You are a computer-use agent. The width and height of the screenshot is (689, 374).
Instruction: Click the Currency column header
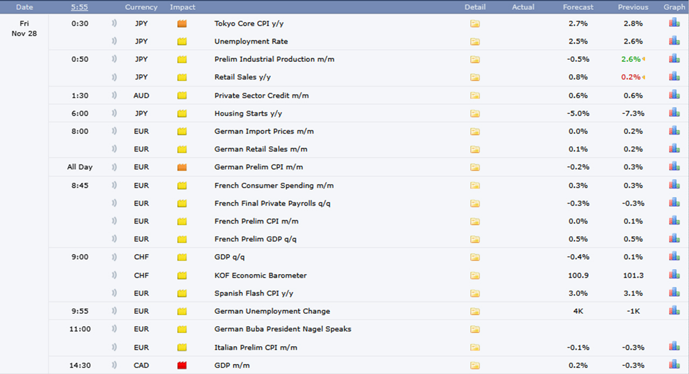point(141,7)
